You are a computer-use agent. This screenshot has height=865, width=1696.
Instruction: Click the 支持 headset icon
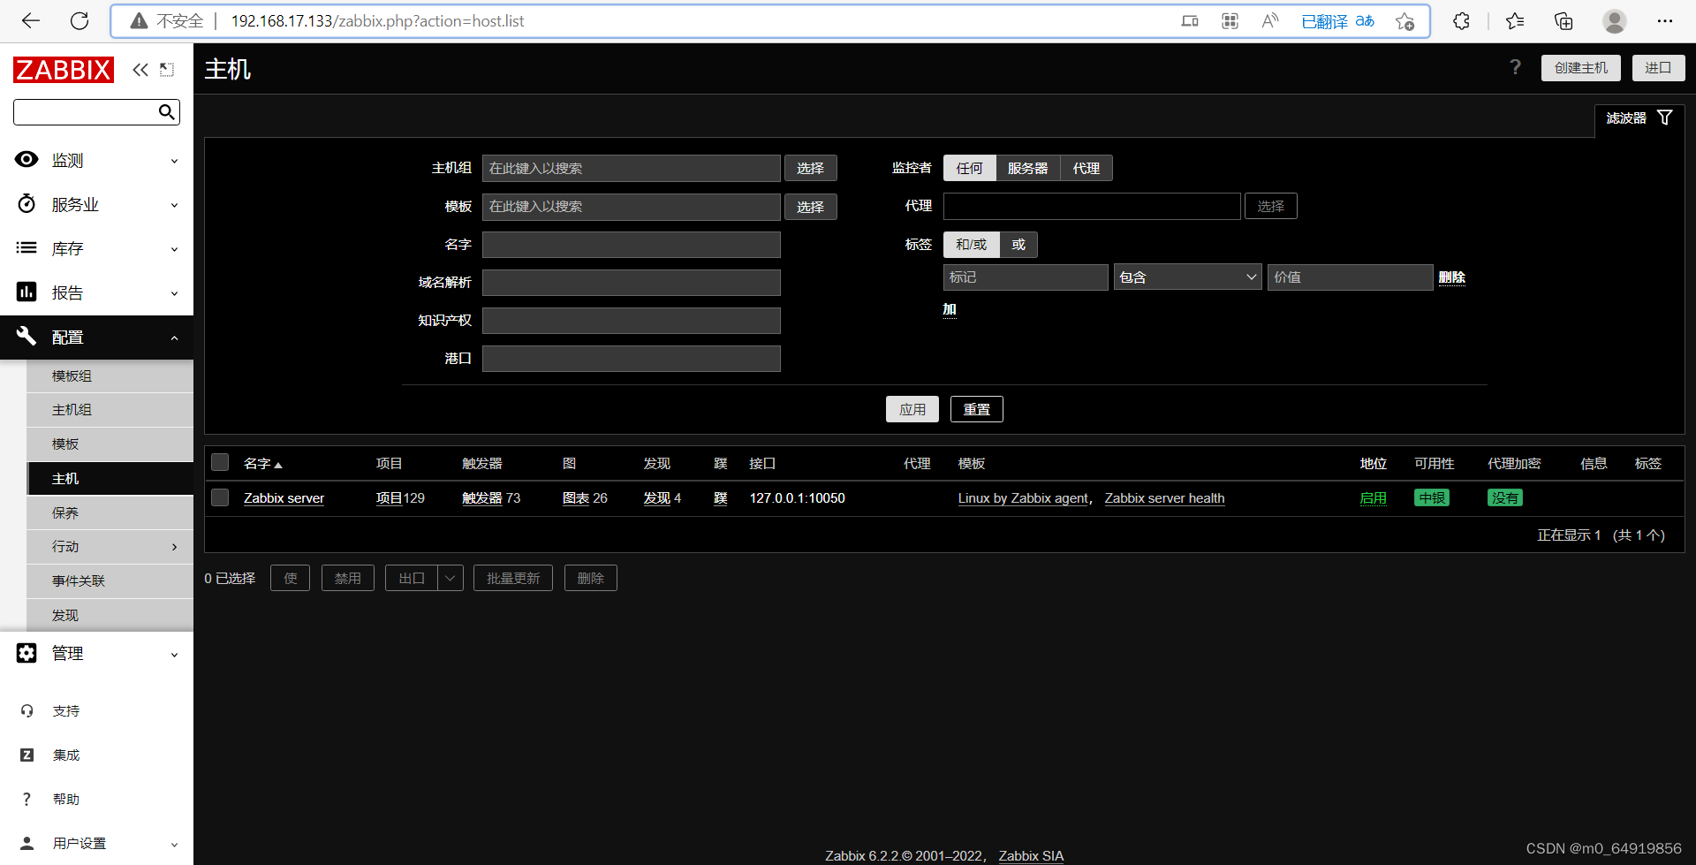click(27, 710)
